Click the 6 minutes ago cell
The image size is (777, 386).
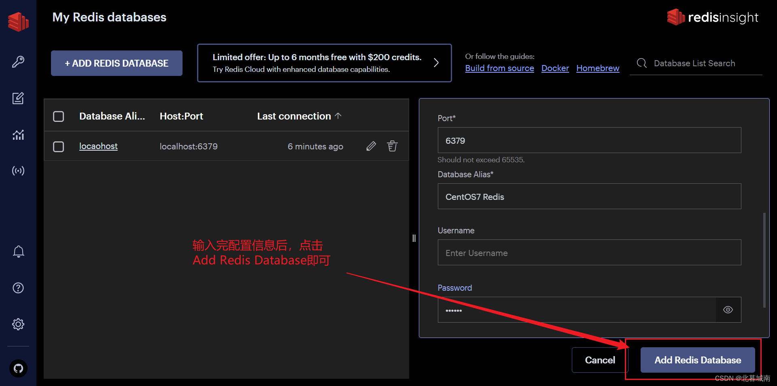315,146
